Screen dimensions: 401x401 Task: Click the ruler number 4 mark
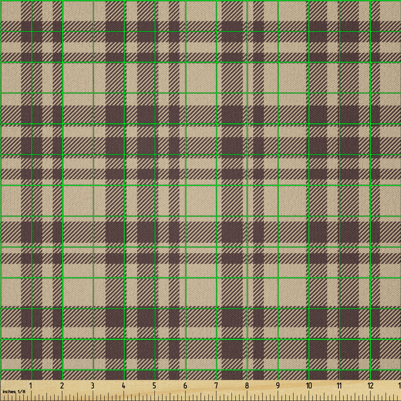click(x=123, y=385)
